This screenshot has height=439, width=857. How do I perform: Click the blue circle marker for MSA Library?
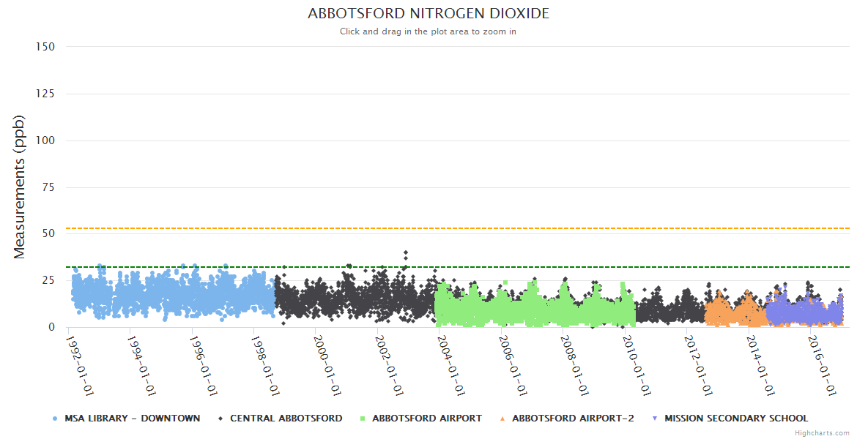(x=55, y=419)
